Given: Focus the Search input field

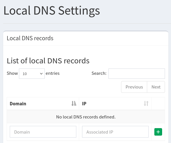Looking at the screenshot, I should pyautogui.click(x=137, y=74).
